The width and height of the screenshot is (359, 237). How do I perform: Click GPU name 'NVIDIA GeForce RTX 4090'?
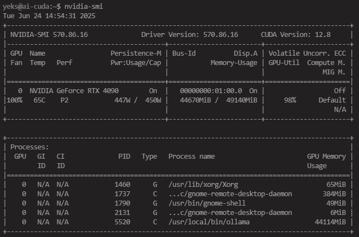[x=74, y=91]
